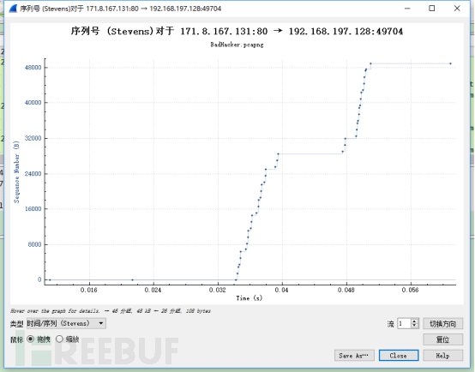Close the window with the X

tap(457, 9)
